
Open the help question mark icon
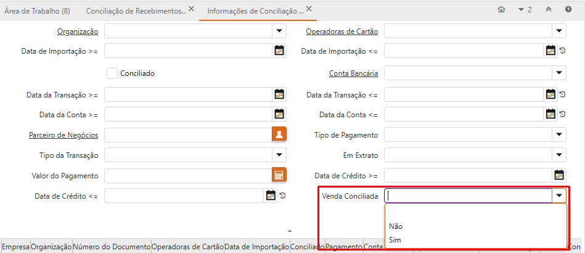[x=568, y=10]
